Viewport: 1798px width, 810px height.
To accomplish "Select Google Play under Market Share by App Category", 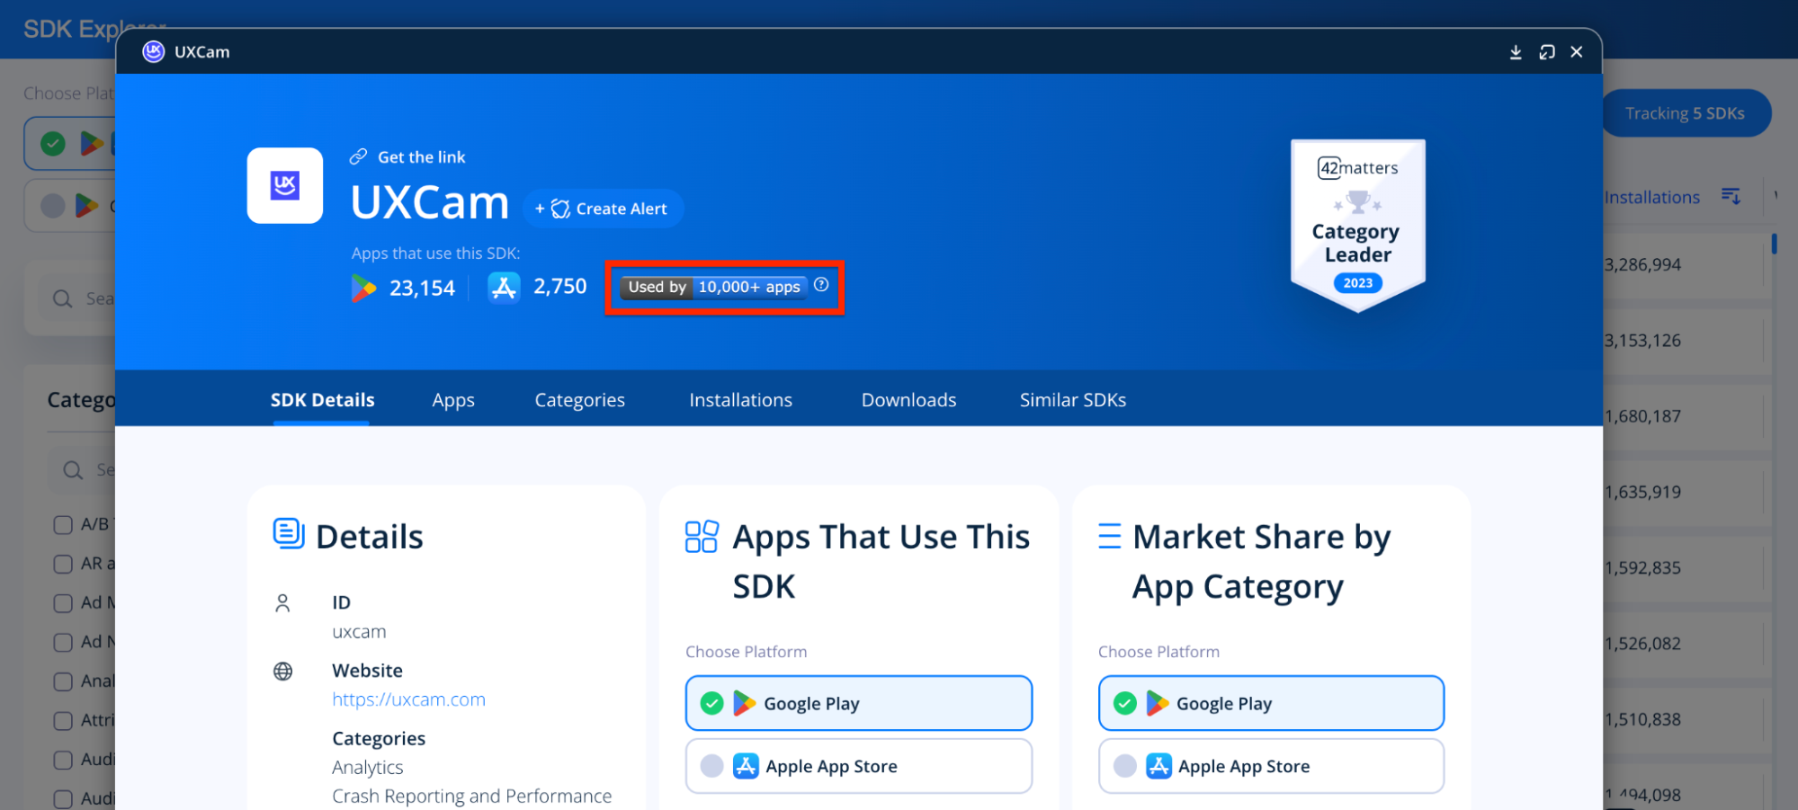I will tap(1271, 703).
